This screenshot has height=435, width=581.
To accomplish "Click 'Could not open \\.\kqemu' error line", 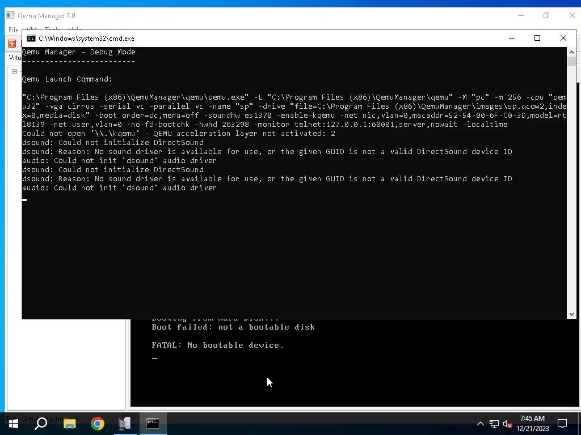I will 179,134.
